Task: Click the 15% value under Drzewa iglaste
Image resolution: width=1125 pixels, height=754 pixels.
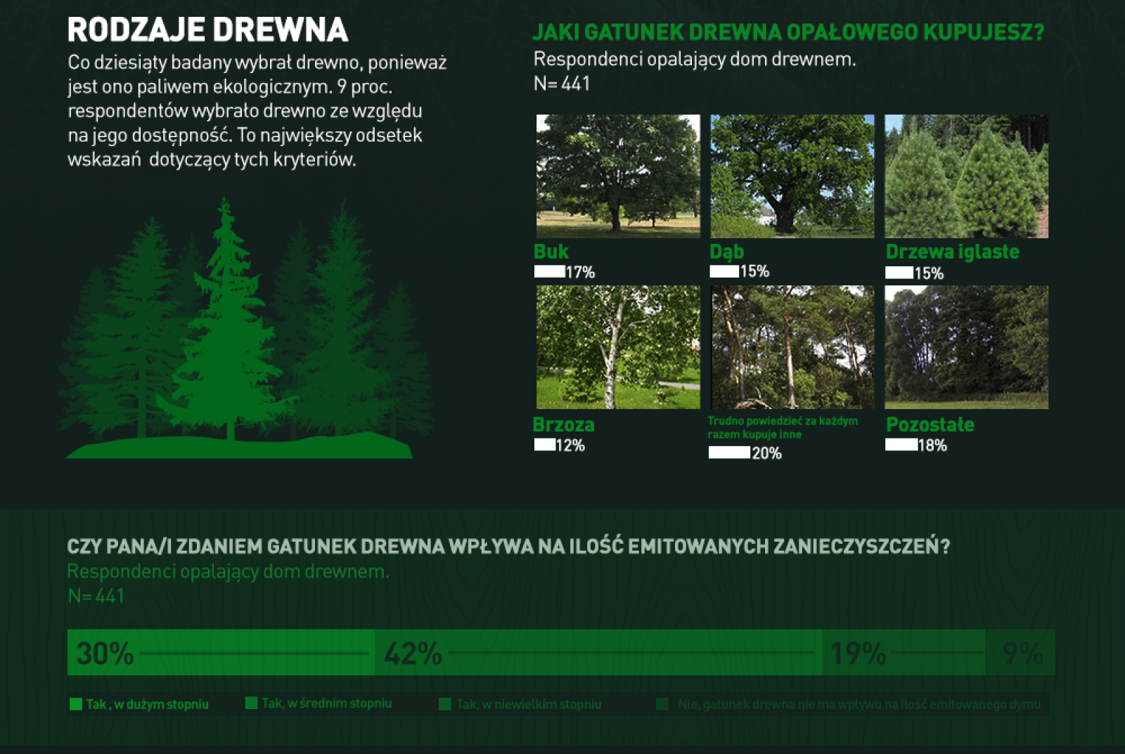Action: click(929, 273)
